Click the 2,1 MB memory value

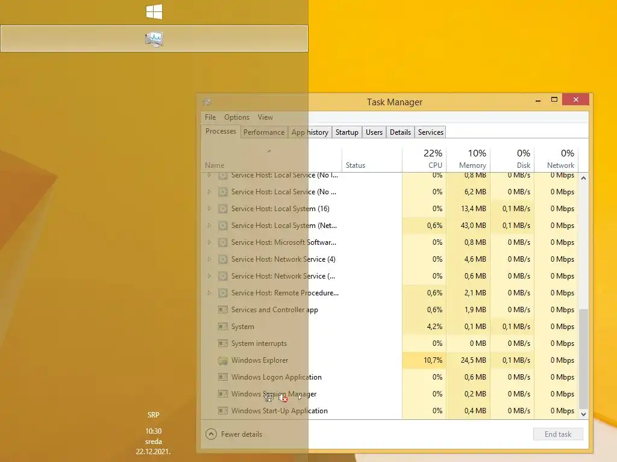pos(475,293)
